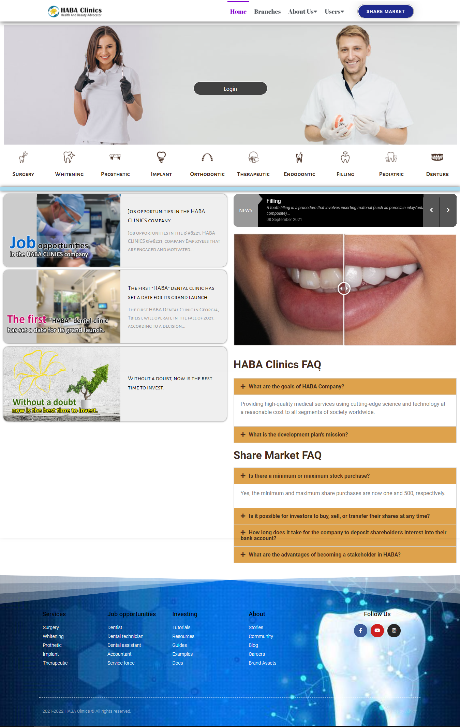Open Accountant footer link
The width and height of the screenshot is (460, 727).
119,654
